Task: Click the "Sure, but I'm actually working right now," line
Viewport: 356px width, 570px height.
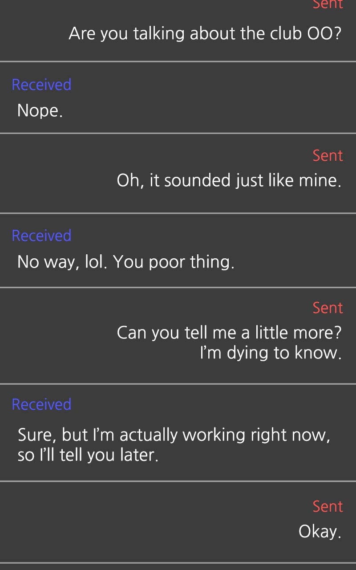Action: tap(174, 435)
